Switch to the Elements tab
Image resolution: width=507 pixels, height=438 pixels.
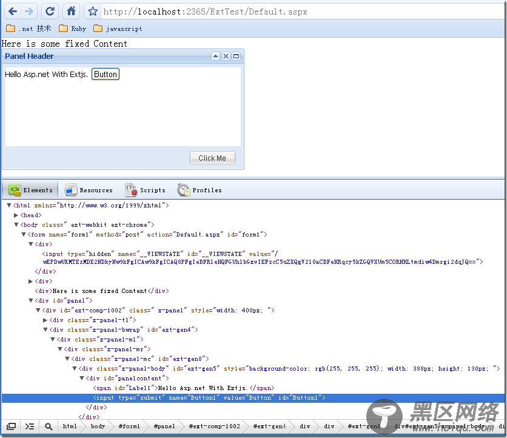(x=30, y=190)
